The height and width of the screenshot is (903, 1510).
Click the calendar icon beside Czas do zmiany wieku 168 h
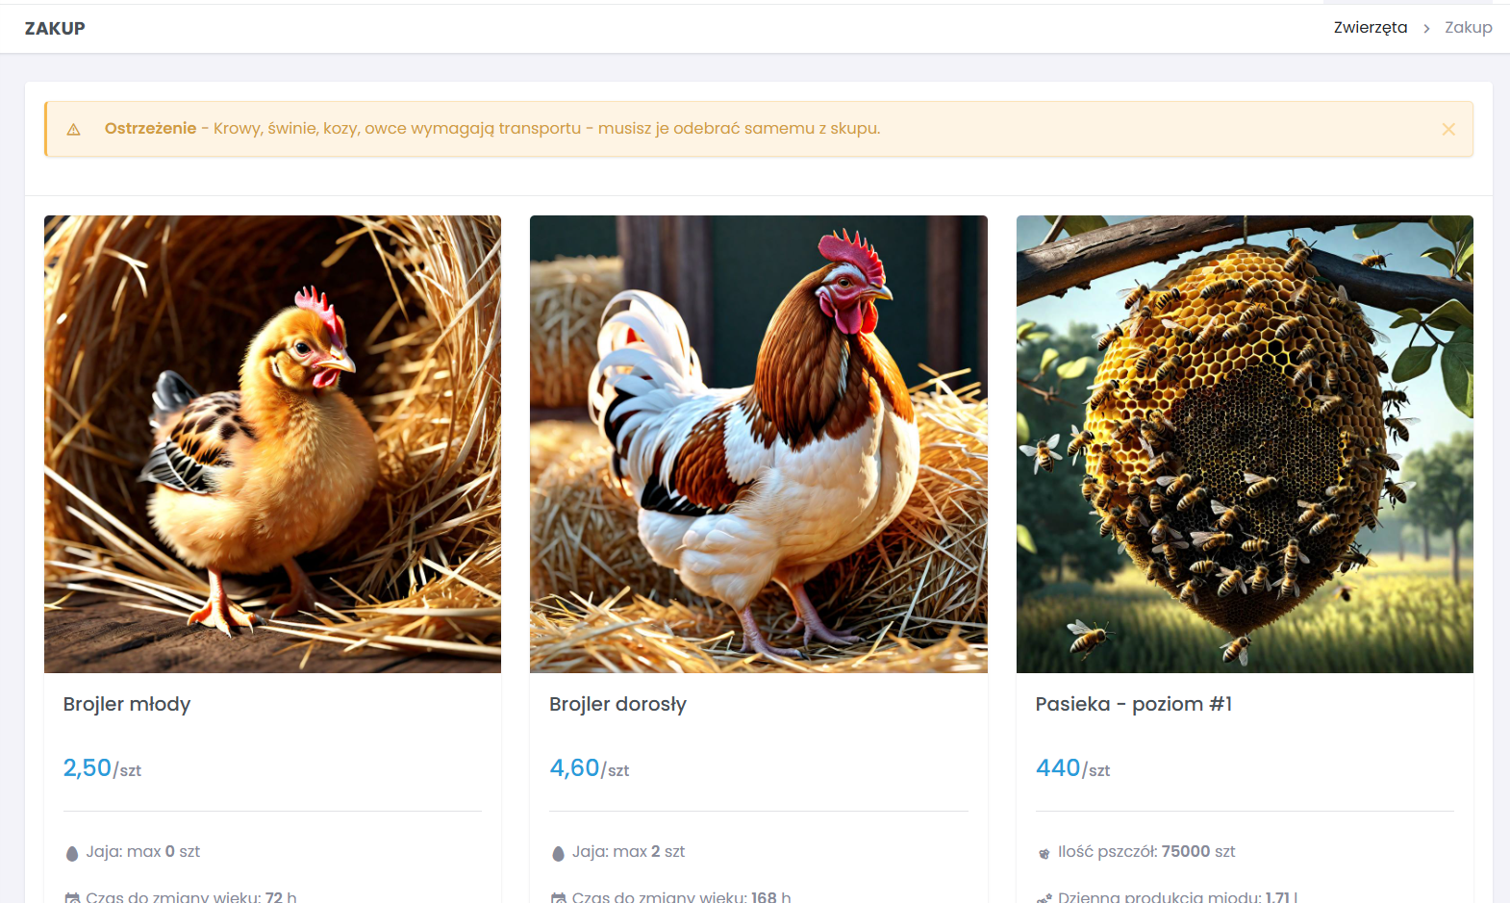pos(558,897)
